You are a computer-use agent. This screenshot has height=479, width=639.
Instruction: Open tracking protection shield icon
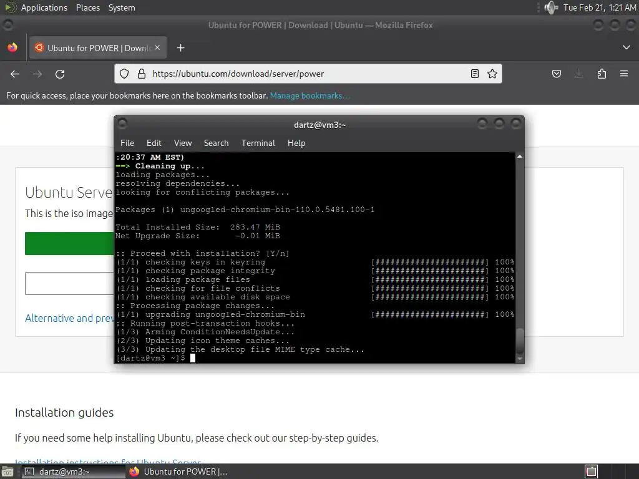click(x=124, y=74)
